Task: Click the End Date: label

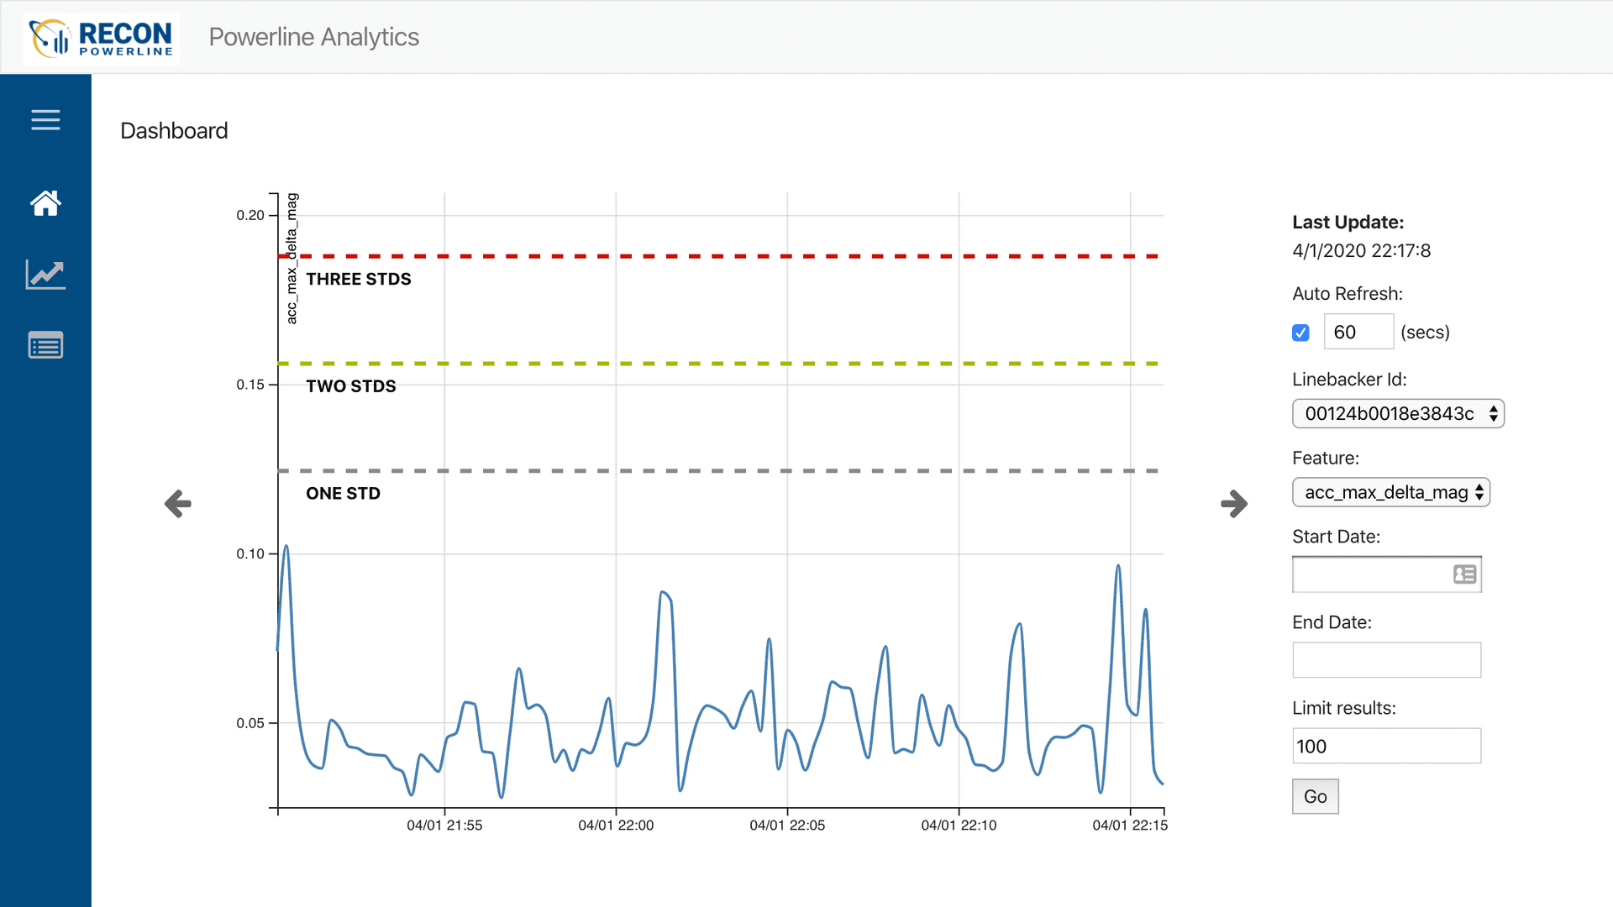Action: pyautogui.click(x=1332, y=622)
